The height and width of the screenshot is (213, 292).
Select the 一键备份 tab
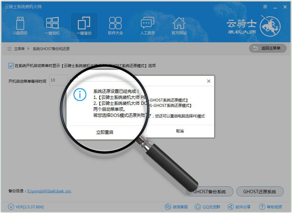click(84, 26)
